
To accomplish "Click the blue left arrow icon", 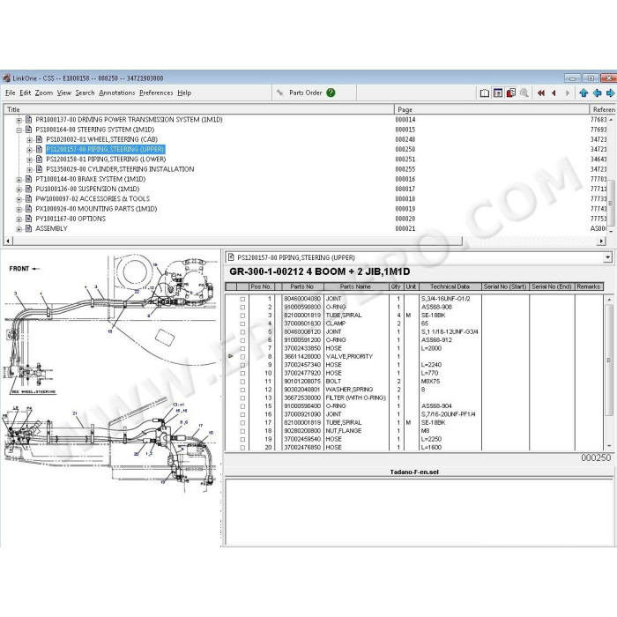I will (597, 93).
